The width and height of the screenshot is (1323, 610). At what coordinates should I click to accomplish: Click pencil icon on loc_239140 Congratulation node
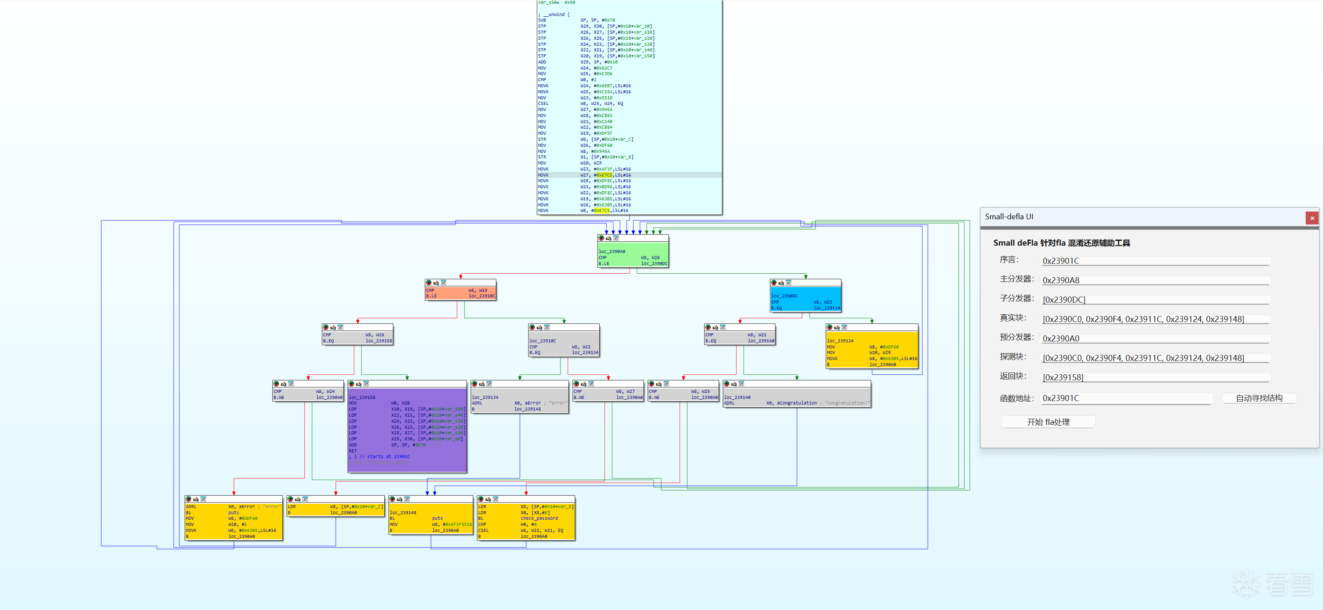734,384
